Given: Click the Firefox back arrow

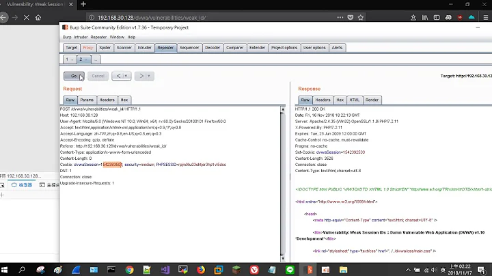Looking at the screenshot, I should pyautogui.click(x=3, y=18).
